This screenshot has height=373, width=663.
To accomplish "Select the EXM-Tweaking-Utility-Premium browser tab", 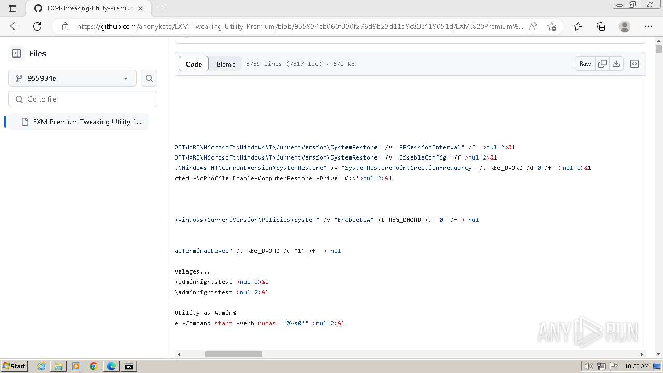I will tap(89, 8).
